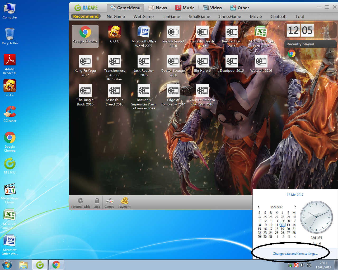
Task: Open the Windows Start menu
Action: click(7, 265)
